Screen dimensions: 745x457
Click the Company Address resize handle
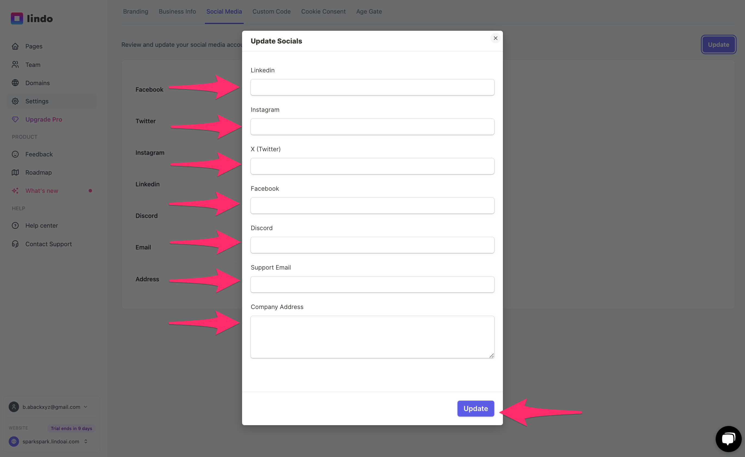(491, 355)
